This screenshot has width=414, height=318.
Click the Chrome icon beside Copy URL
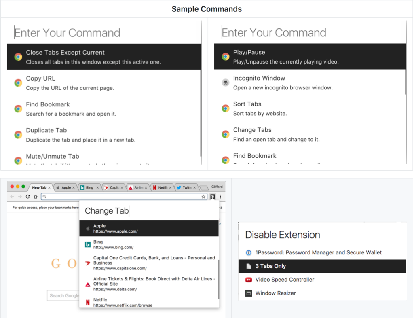click(18, 83)
